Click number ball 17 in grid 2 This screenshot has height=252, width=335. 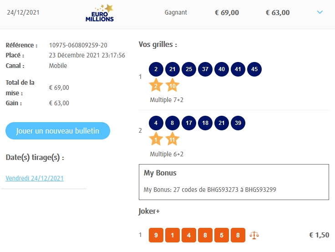[x=189, y=123]
